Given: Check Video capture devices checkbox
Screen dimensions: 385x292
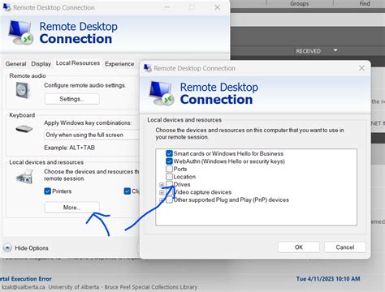Looking at the screenshot, I should pyautogui.click(x=169, y=192).
